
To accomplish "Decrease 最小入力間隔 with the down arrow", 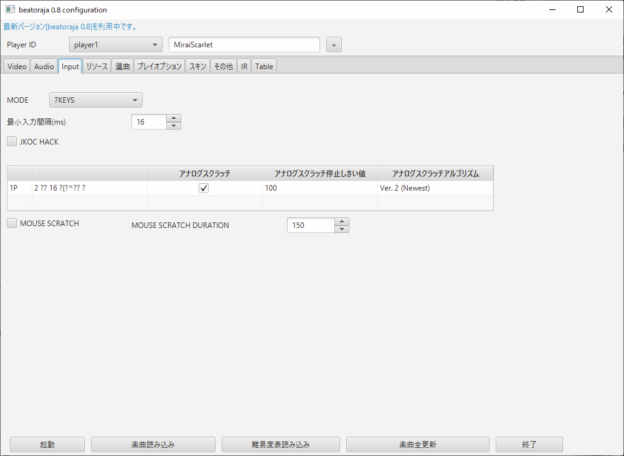I will pyautogui.click(x=174, y=125).
